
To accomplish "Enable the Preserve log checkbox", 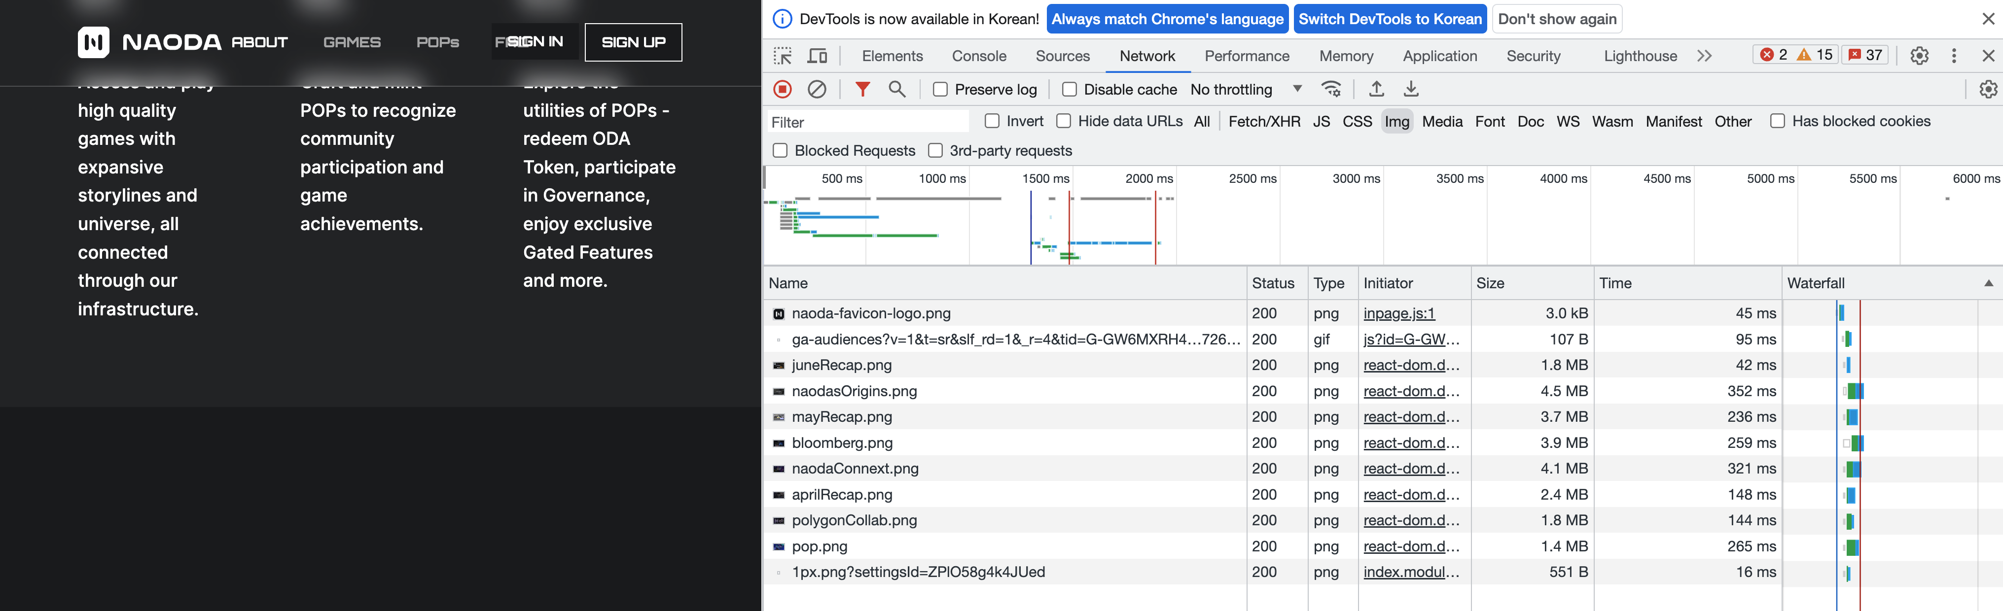I will click(940, 89).
